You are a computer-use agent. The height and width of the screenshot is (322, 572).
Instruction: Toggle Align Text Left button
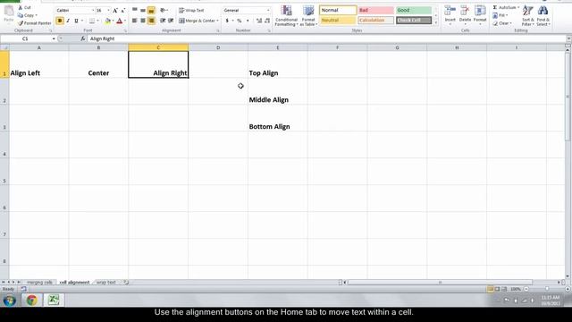[135, 21]
